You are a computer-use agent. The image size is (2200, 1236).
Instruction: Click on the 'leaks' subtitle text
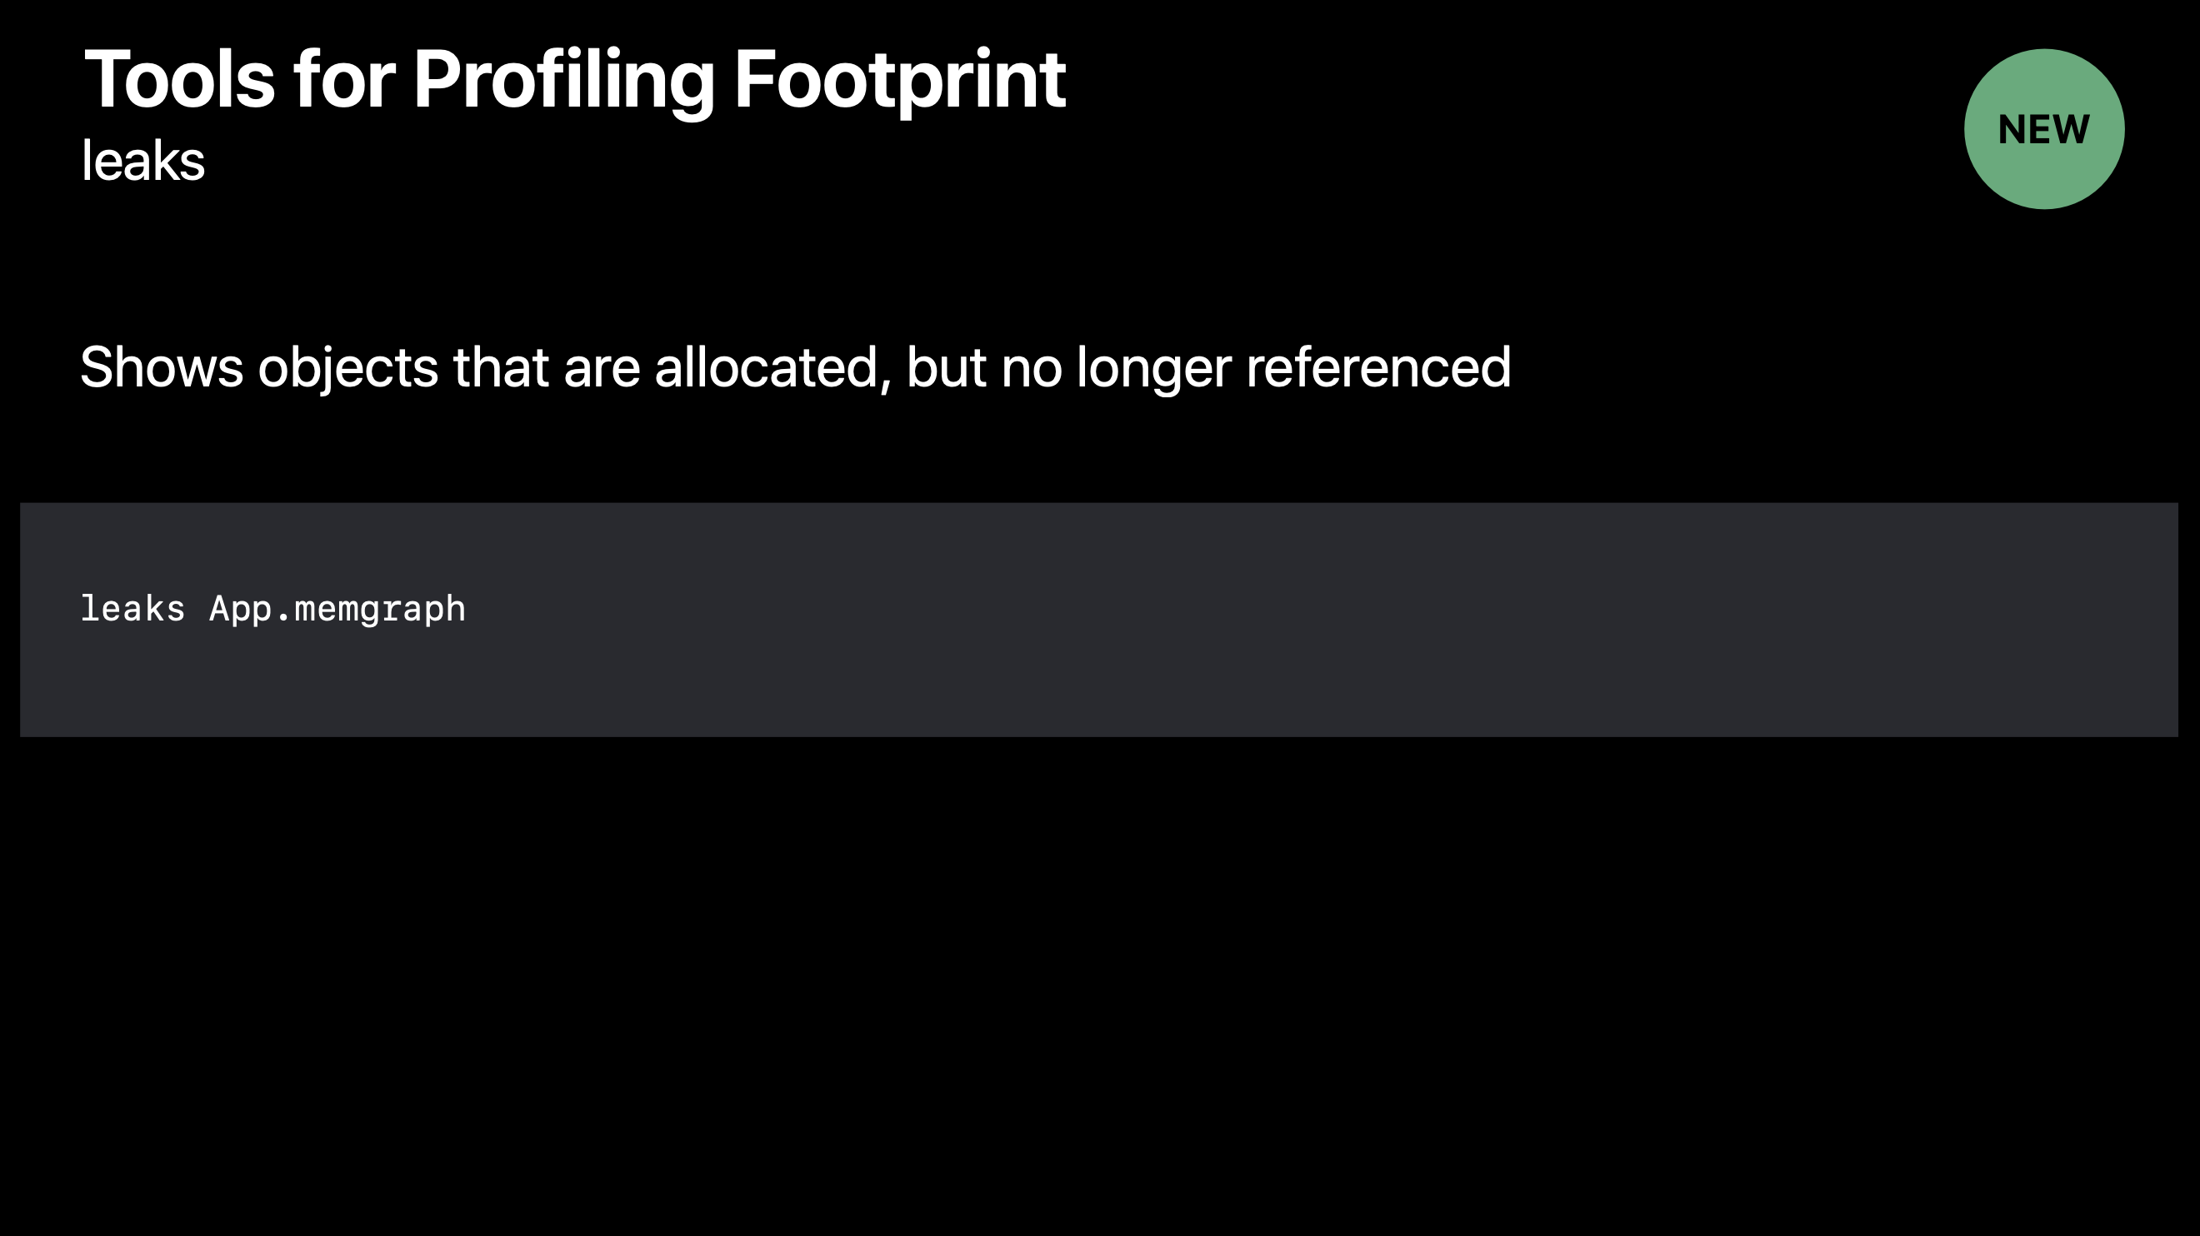[x=142, y=160]
